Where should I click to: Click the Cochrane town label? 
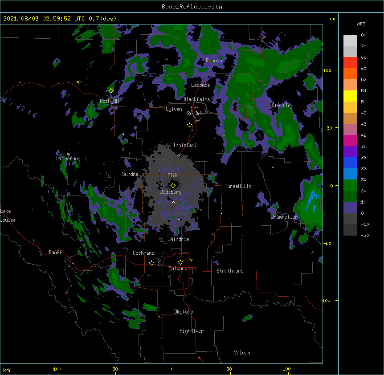click(x=143, y=253)
